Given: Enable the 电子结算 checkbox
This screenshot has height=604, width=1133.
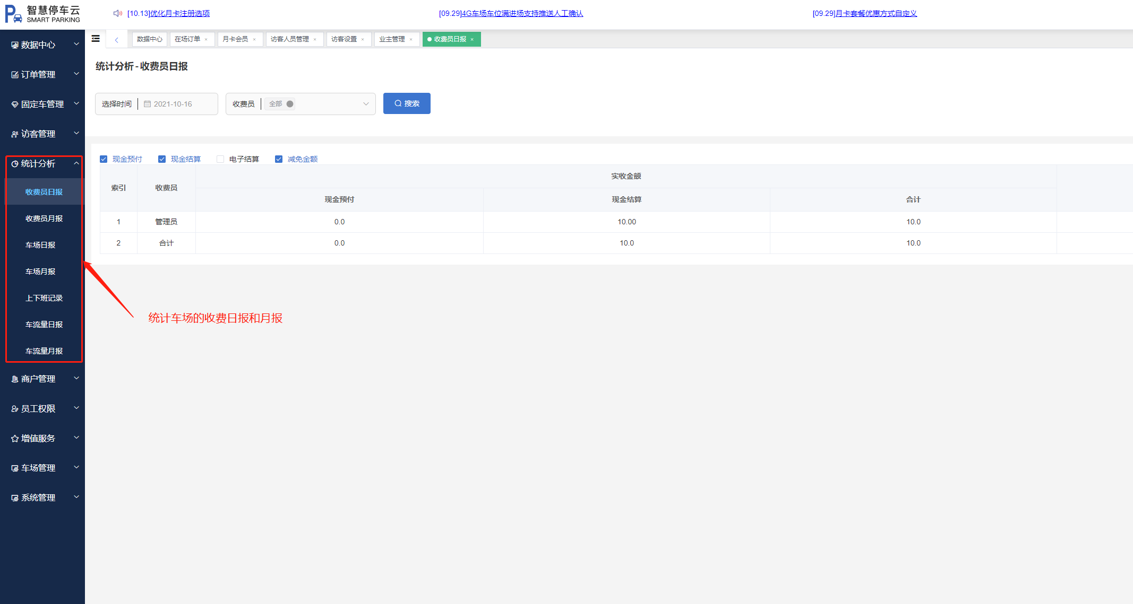Looking at the screenshot, I should [x=220, y=159].
